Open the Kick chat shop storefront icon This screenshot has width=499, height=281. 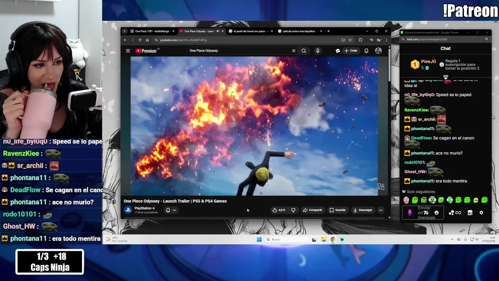point(470,213)
